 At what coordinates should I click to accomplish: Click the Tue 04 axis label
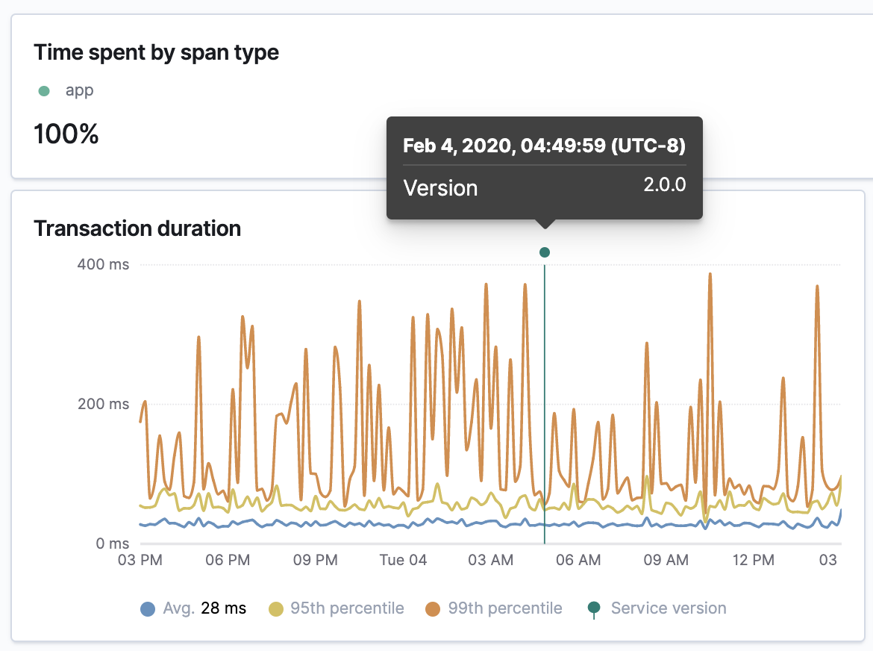click(x=403, y=560)
